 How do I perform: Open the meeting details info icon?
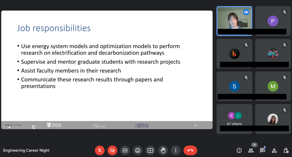click(x=239, y=150)
